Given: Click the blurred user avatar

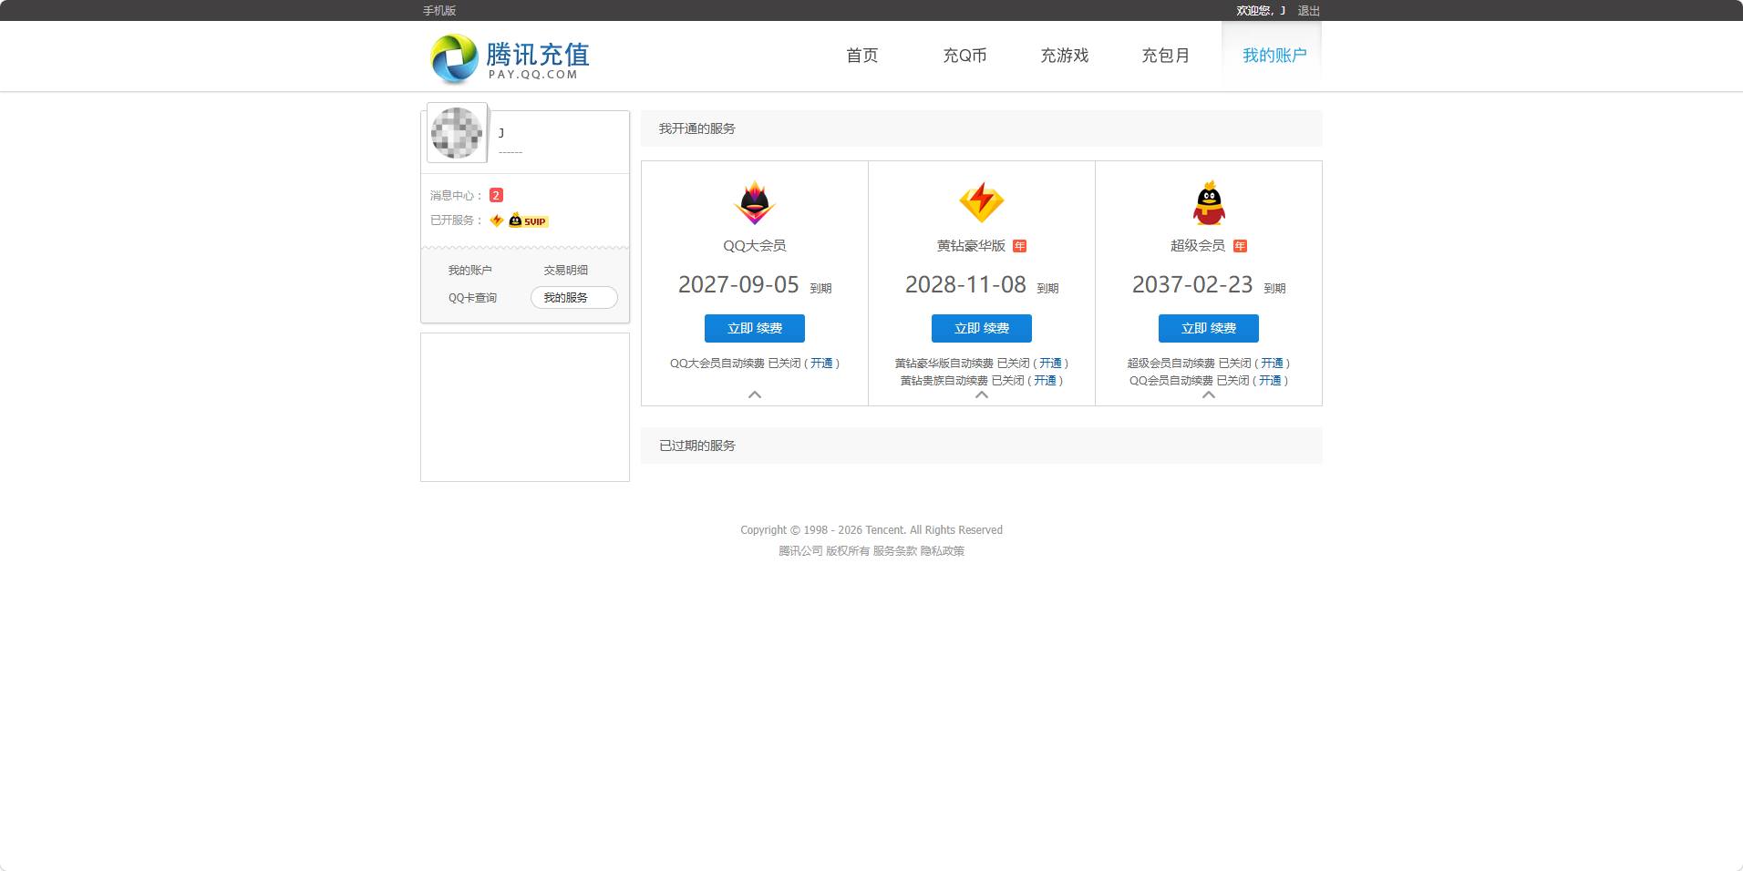Looking at the screenshot, I should click(x=457, y=133).
